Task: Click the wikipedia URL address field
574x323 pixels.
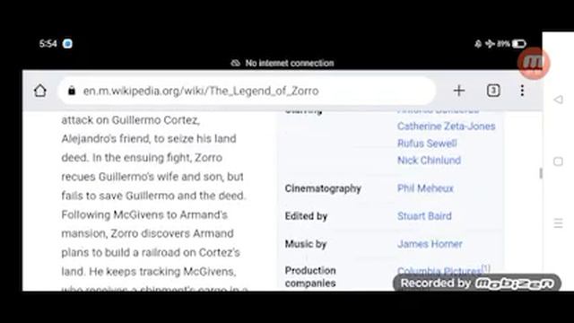Action: [247, 91]
